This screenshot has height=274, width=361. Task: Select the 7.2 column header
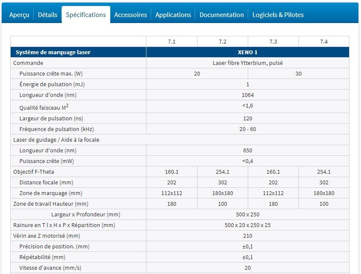223,41
